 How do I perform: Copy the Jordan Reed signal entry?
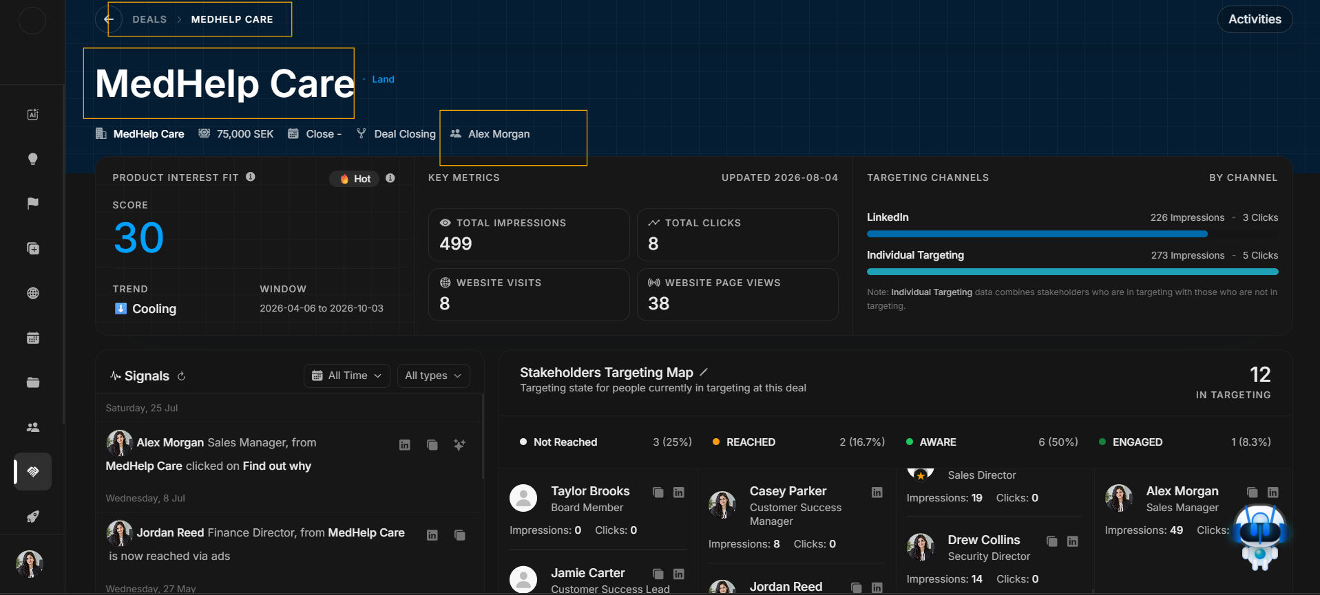[x=460, y=535]
